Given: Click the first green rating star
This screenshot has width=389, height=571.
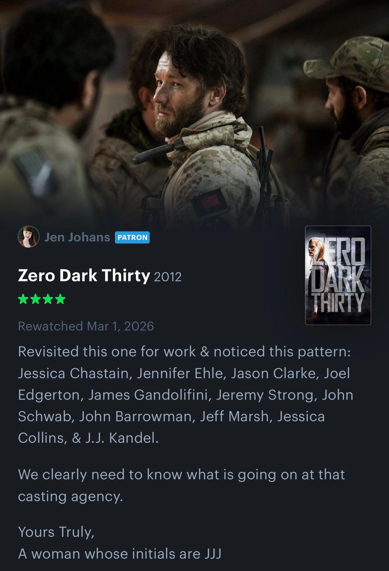Looking at the screenshot, I should click(23, 299).
